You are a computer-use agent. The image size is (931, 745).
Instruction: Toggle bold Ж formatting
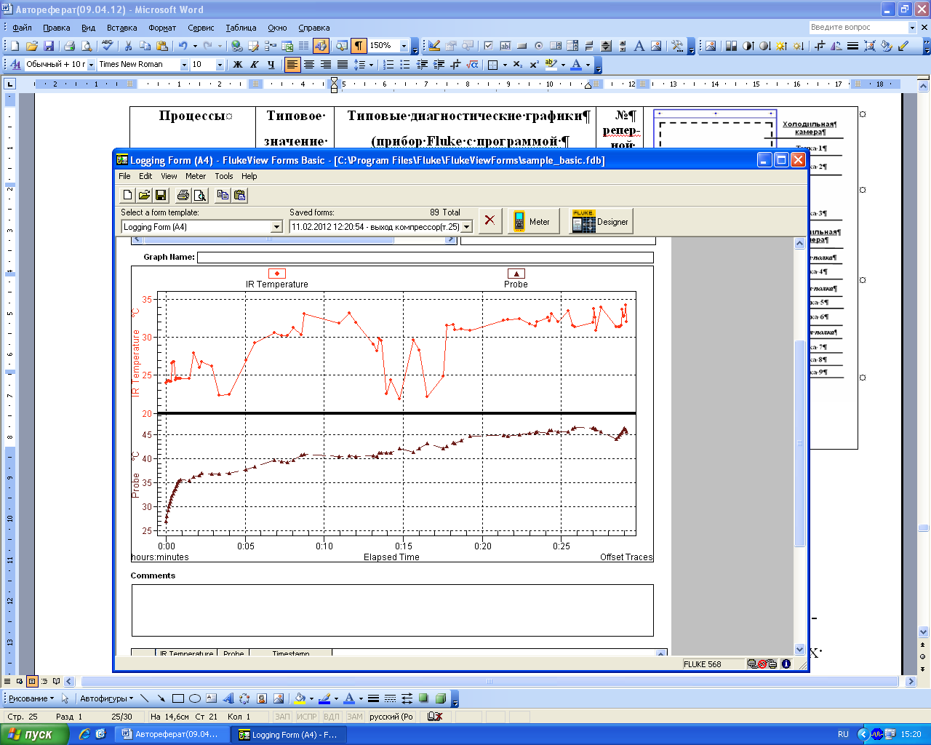[237, 65]
